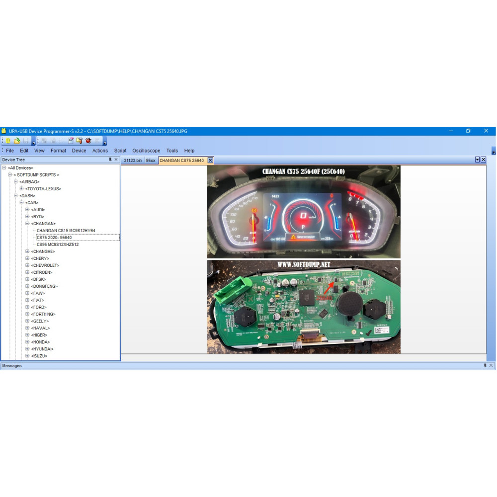The width and height of the screenshot is (497, 497).
Task: Switch to the 31123.bin tab
Action: (133, 161)
